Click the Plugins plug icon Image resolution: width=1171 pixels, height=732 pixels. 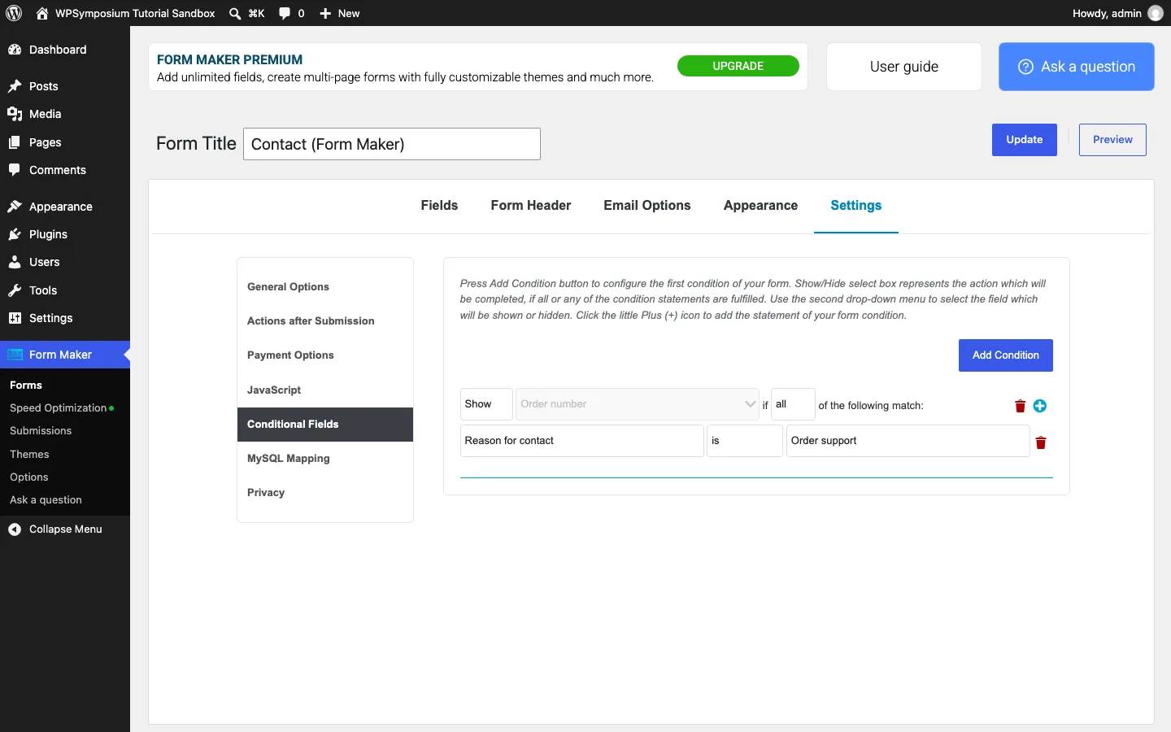pos(15,234)
